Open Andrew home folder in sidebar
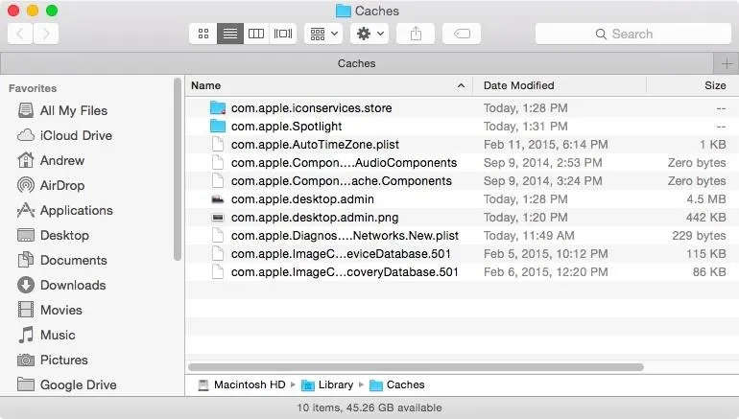 click(x=51, y=160)
